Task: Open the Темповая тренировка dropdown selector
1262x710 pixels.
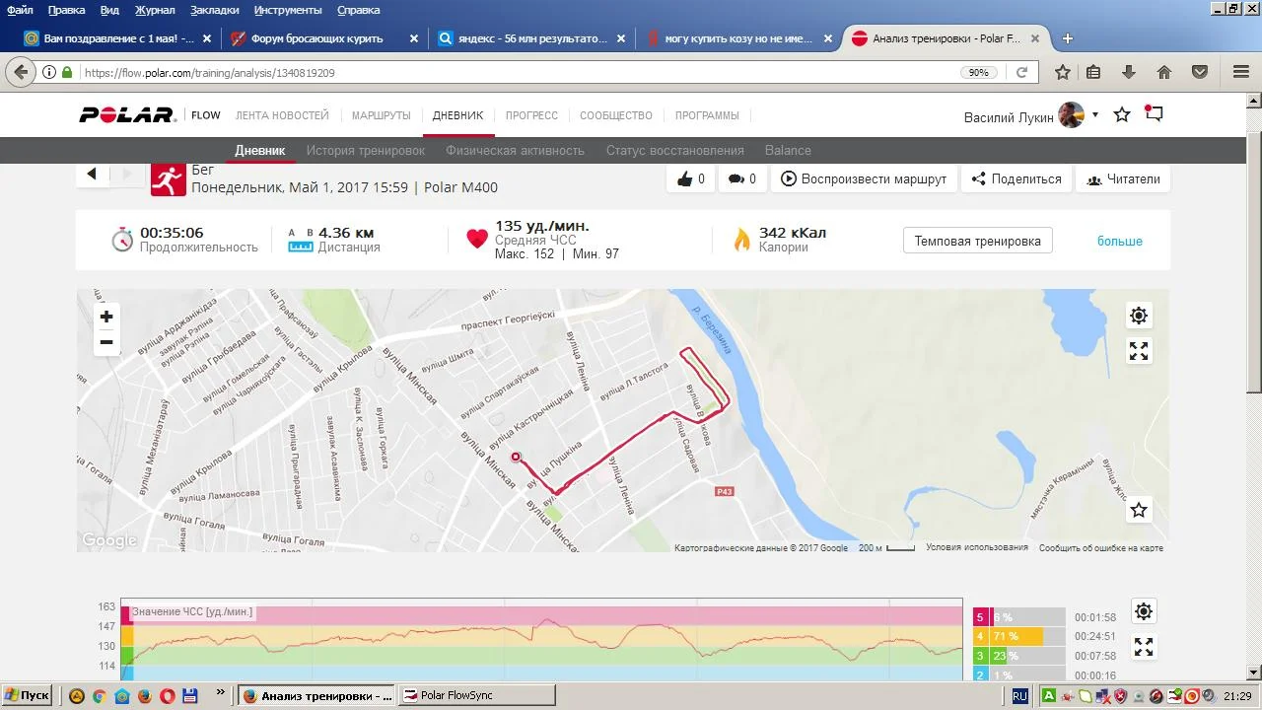Action: click(977, 241)
